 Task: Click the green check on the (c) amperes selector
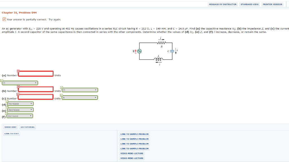(61, 95)
